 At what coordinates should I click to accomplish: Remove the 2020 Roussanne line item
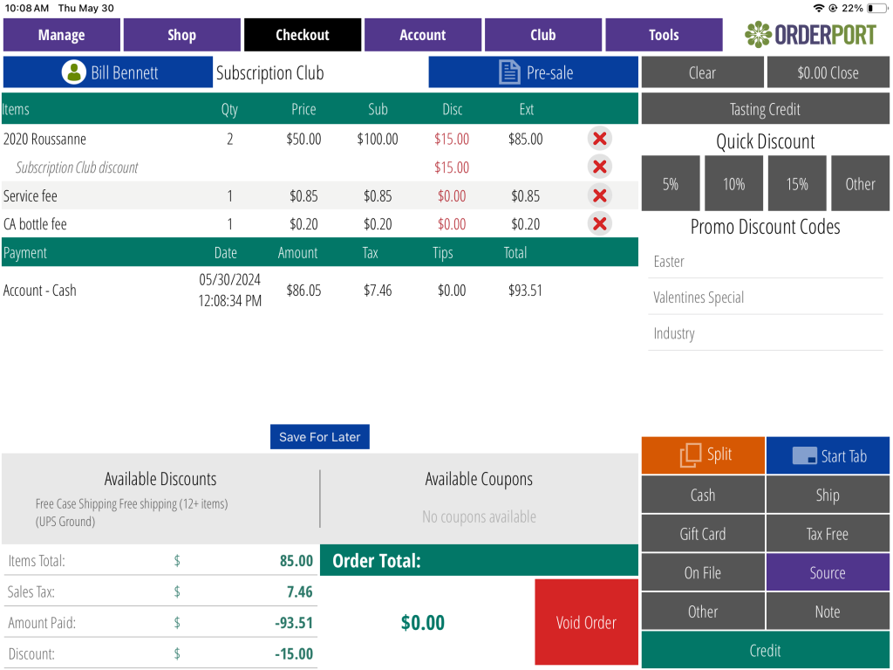599,139
